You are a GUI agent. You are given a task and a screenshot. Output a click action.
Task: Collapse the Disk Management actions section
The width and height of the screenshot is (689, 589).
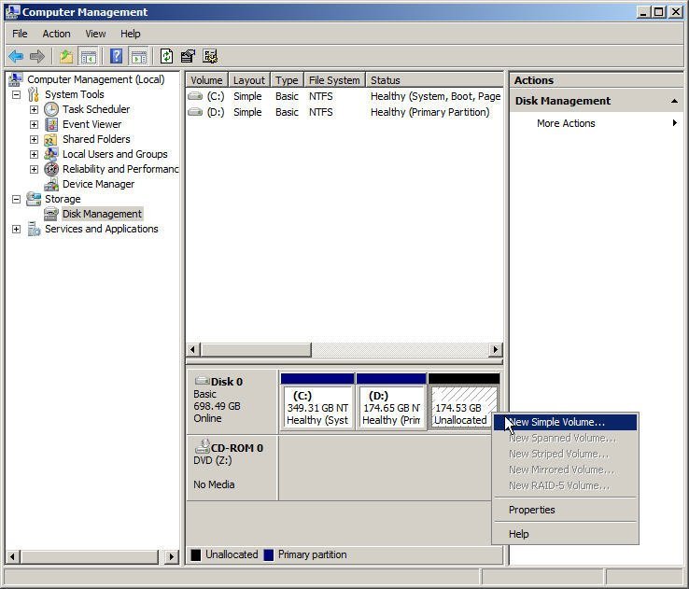tap(674, 101)
